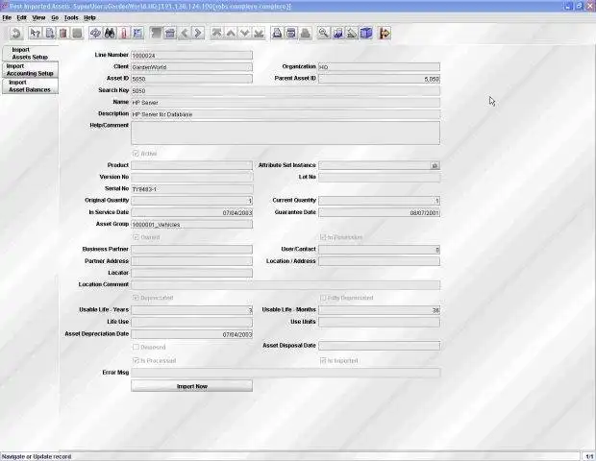This screenshot has width=596, height=461.
Task: Click the Help/Comment text area
Action: [x=286, y=133]
